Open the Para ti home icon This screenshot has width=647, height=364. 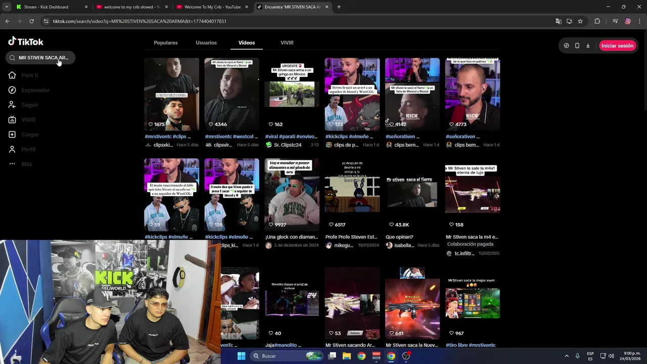point(12,75)
